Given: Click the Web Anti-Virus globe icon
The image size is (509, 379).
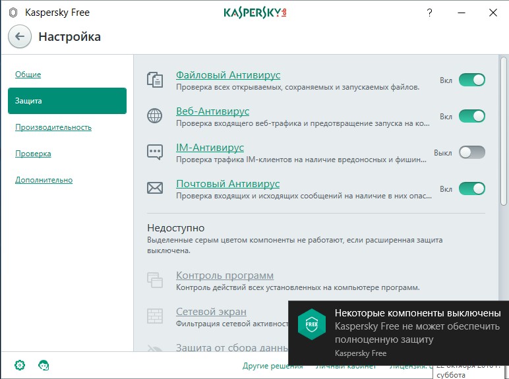Looking at the screenshot, I should click(x=155, y=116).
